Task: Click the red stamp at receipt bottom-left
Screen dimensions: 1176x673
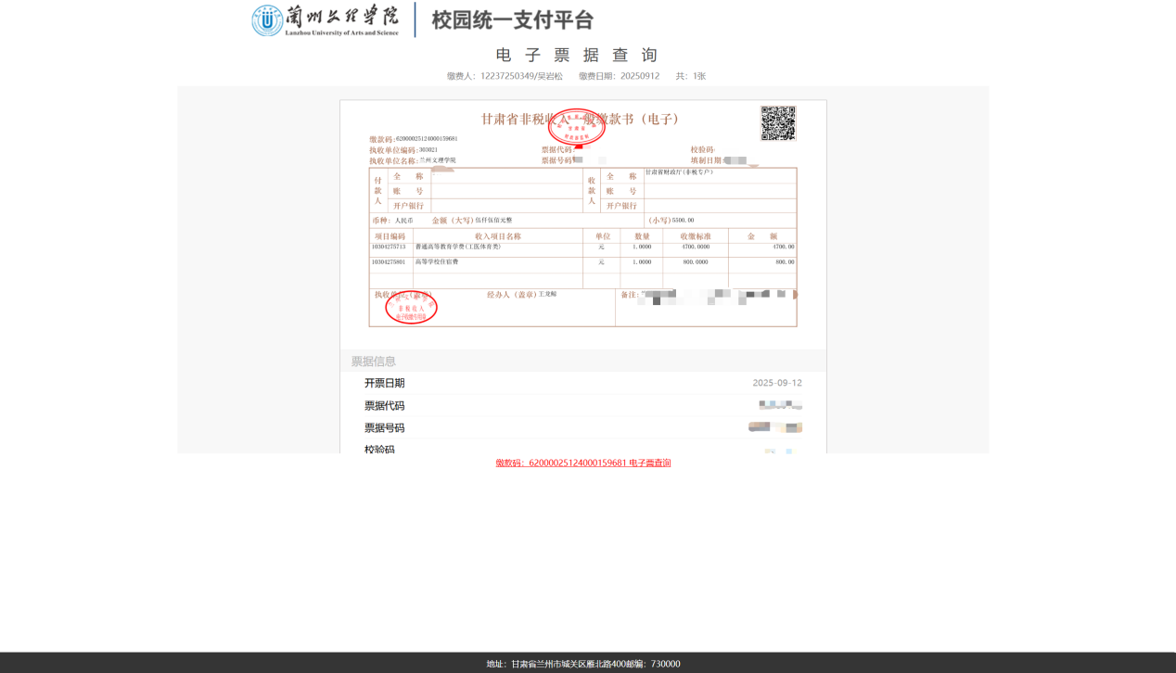Action: pos(411,308)
